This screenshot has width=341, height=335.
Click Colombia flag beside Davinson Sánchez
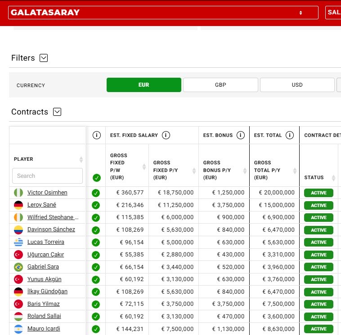[x=18, y=230]
